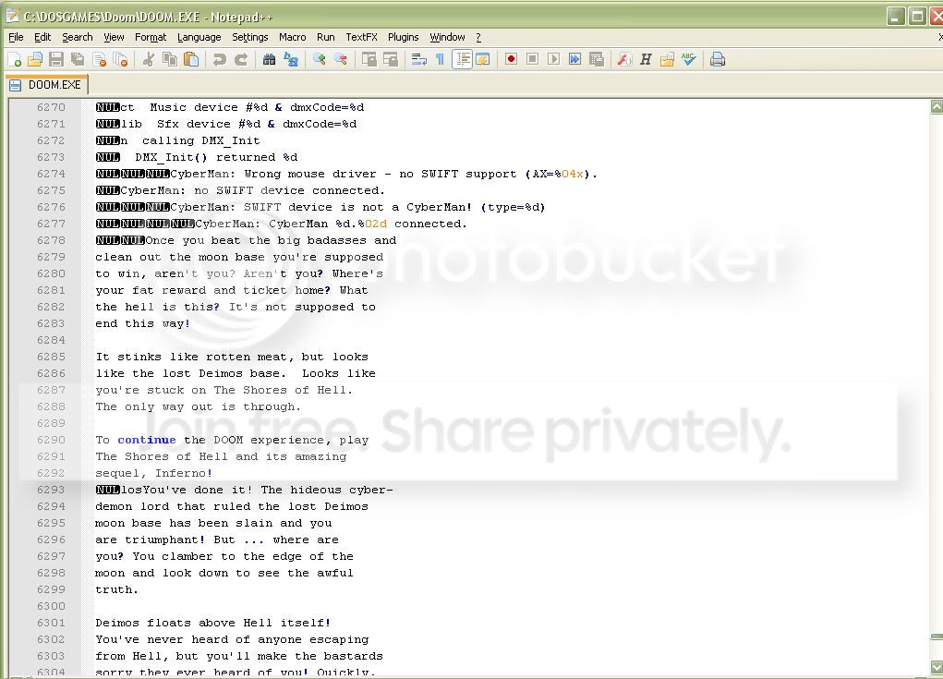Click the Paste clipboard icon

(x=191, y=59)
